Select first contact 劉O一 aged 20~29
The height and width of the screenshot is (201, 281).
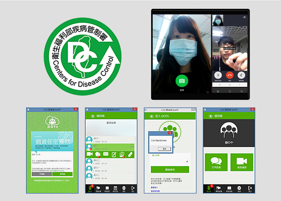pyautogui.click(x=110, y=140)
